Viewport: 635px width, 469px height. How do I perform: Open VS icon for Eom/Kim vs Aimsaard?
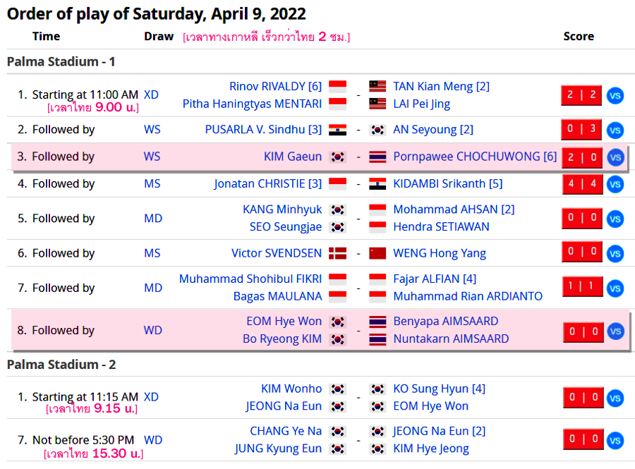coord(615,331)
